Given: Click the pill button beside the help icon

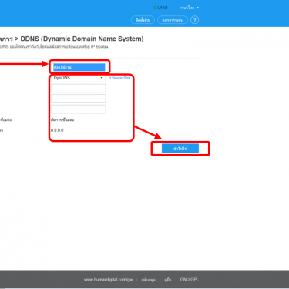Looking at the screenshot, I should point(173,20).
